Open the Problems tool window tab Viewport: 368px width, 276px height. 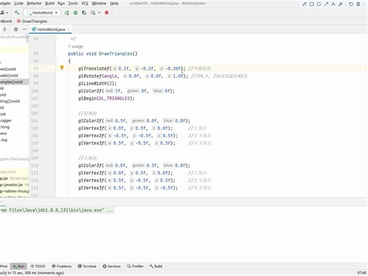coord(62,266)
